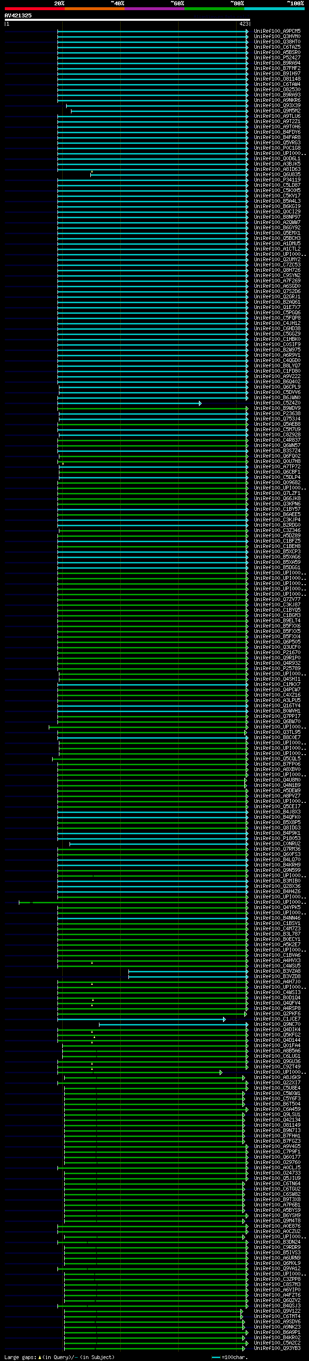Click the cyan ~100% legend color bar
Viewport: 309px width, 1361px height.
pyautogui.click(x=274, y=9)
